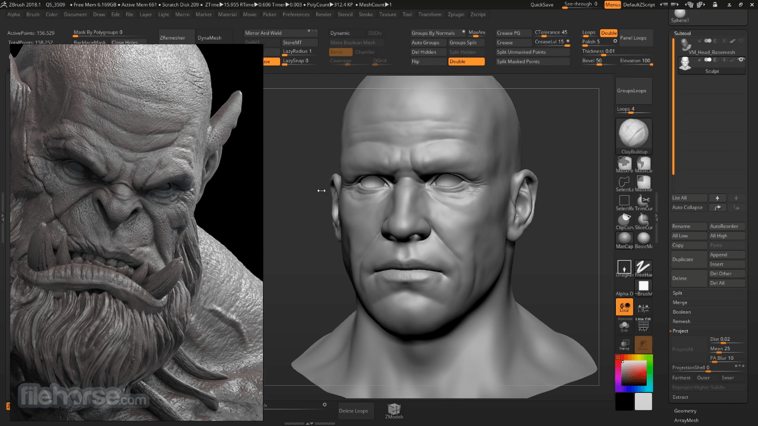Toggle Double next to Loops
Image resolution: width=758 pixels, height=426 pixels.
click(x=609, y=33)
